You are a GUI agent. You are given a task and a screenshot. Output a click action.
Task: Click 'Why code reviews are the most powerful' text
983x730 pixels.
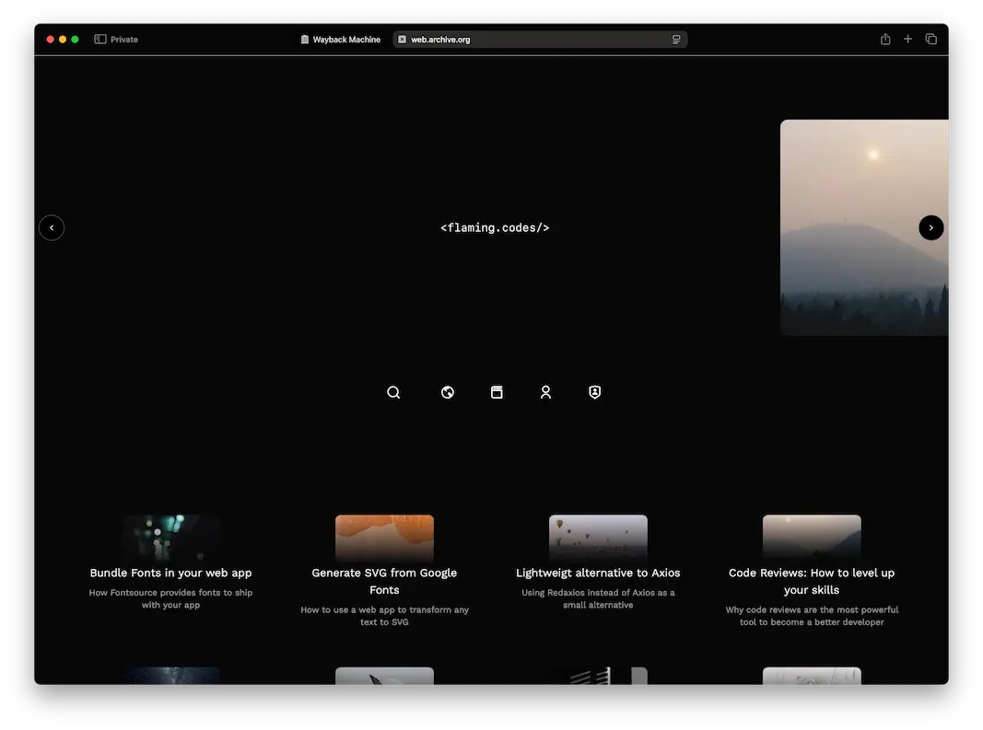click(812, 615)
